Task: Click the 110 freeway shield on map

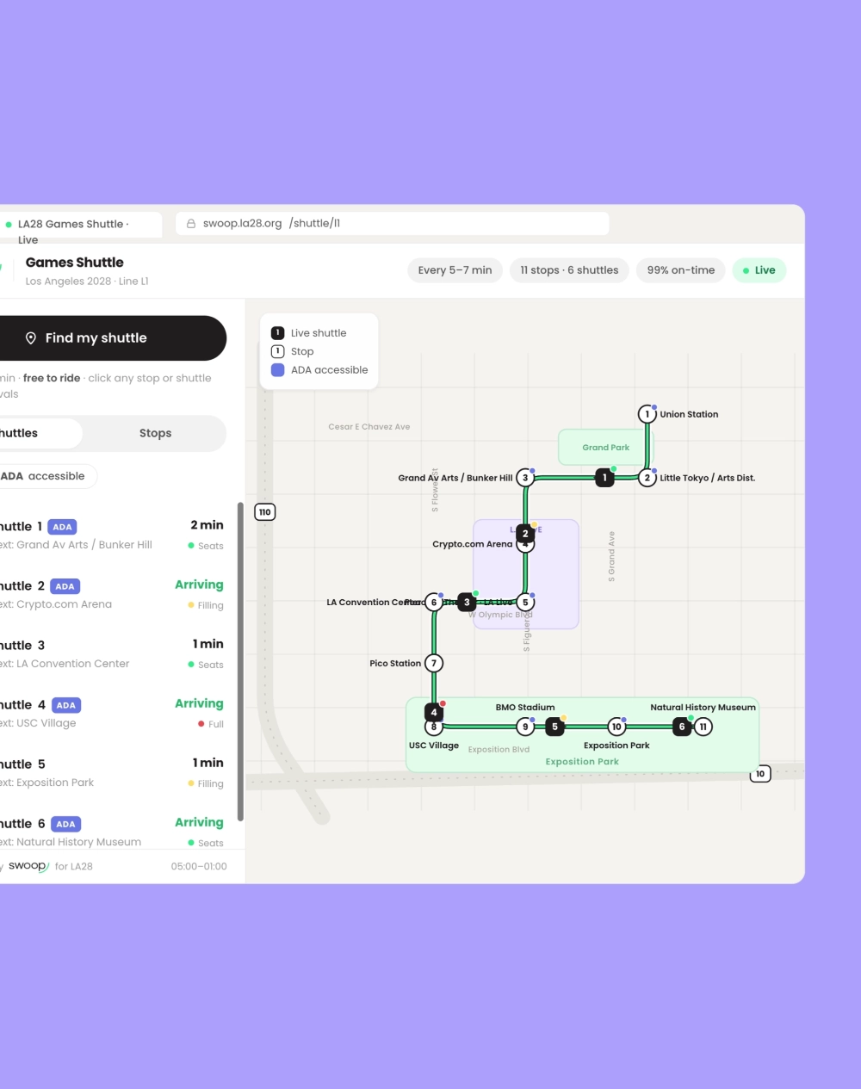Action: pos(265,512)
